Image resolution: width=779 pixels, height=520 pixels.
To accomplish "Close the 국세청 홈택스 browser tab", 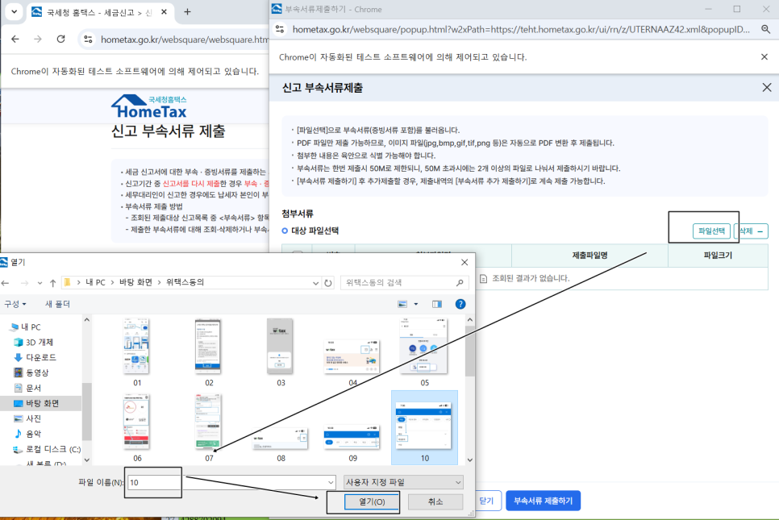I will tap(164, 12).
